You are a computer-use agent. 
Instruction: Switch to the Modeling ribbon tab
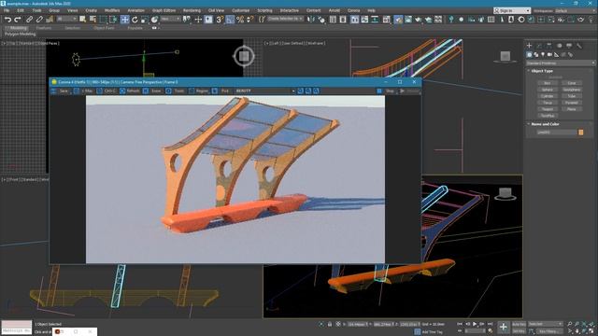[18, 28]
